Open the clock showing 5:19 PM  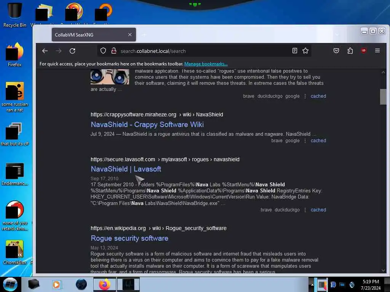(x=371, y=284)
